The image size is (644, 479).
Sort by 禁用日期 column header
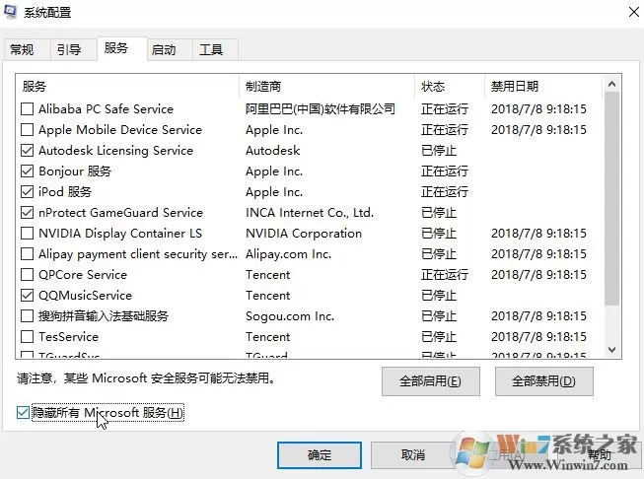[543, 86]
